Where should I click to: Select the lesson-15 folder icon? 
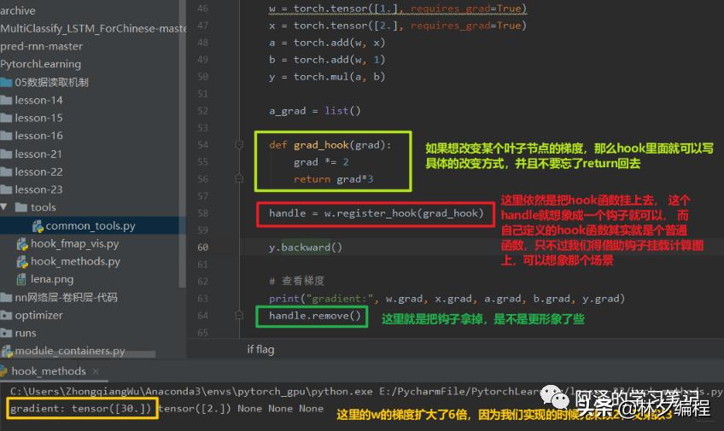(7, 118)
